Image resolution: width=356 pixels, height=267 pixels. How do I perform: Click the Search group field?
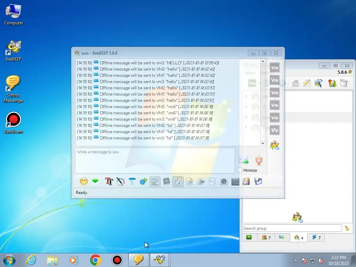[292, 228]
